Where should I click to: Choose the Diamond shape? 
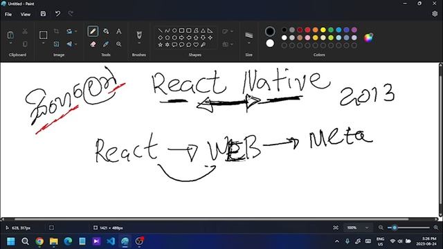pos(160,37)
